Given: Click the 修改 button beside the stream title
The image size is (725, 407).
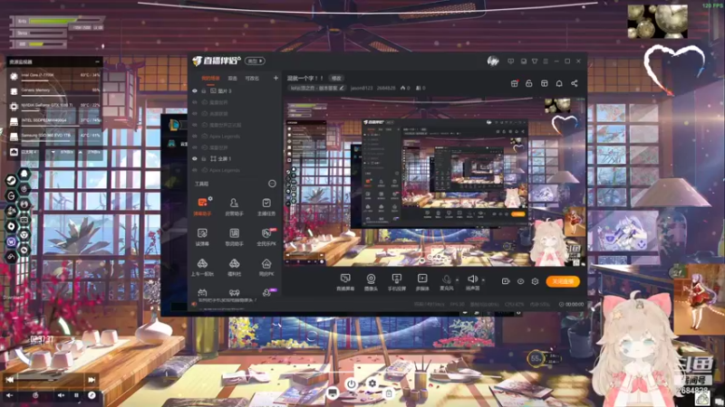Looking at the screenshot, I should pyautogui.click(x=336, y=79).
